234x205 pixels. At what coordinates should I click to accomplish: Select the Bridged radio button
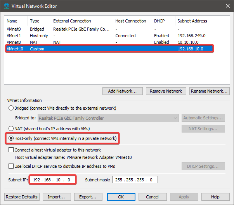11,108
